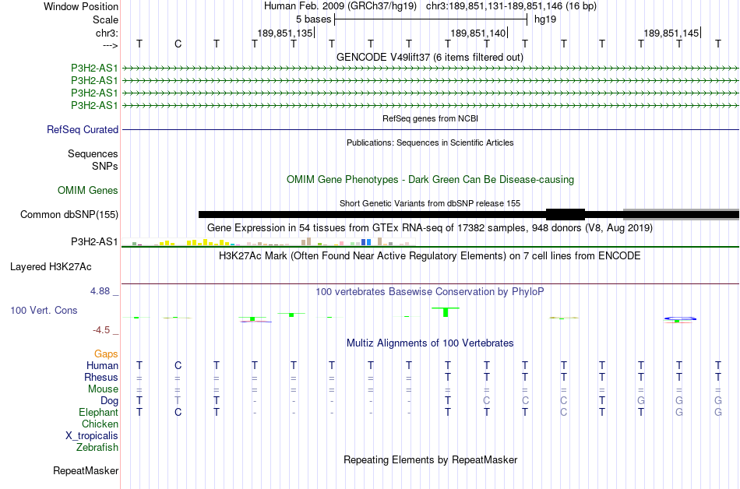Viewport: 740px width, 489px height.
Task: Select the SNPs subtrack label
Action: (105, 166)
